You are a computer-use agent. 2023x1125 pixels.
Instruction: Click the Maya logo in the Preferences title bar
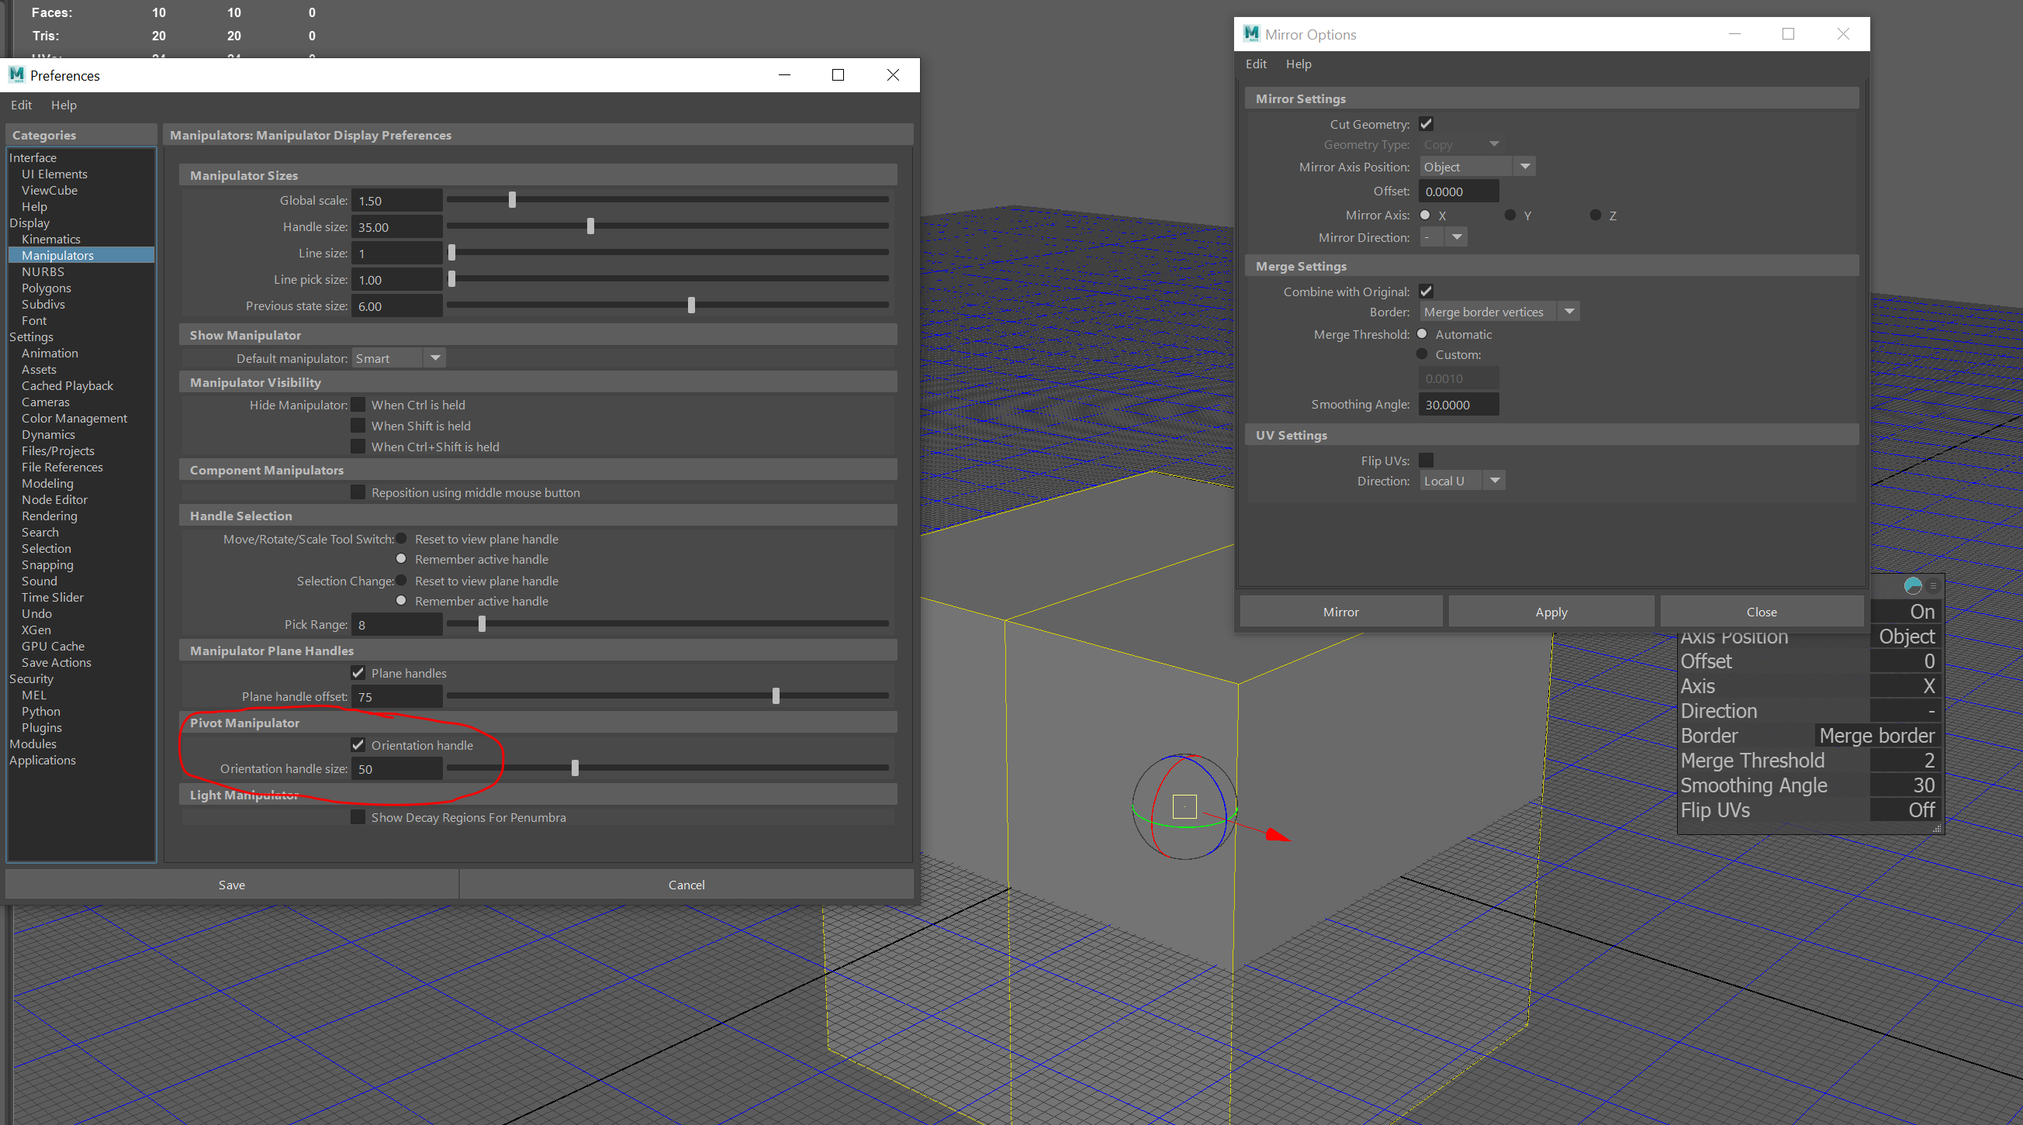16,75
